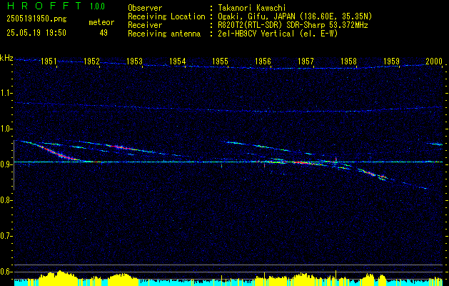This screenshot has width=449, height=286.
Task: Click the 1957 time marker
Action: click(306, 61)
